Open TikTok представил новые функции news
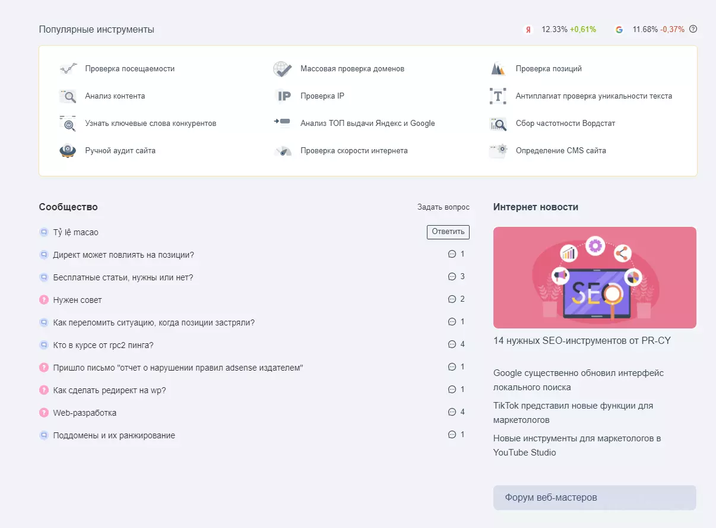716x528 pixels. click(573, 413)
